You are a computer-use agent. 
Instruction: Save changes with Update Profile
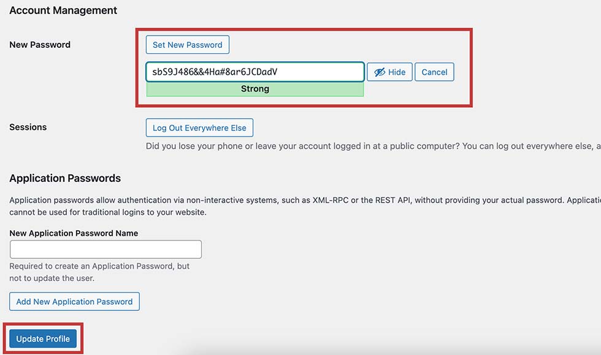click(x=43, y=339)
